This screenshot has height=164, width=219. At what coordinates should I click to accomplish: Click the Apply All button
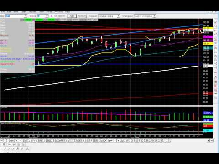(82, 16)
